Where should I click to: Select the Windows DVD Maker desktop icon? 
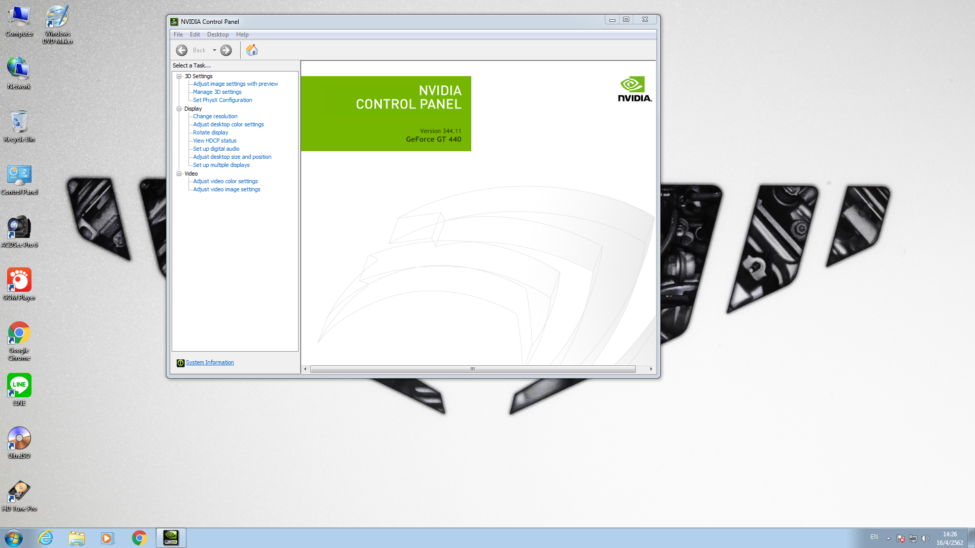click(58, 24)
